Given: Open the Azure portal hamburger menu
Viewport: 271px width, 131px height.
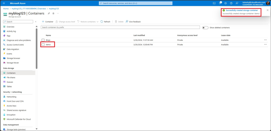Looking at the screenshot, I should click(4, 3).
